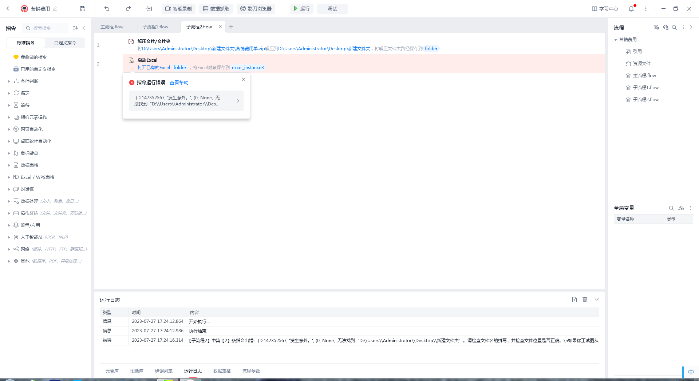
Task: Click the sort instructions icon
Action: [75, 28]
